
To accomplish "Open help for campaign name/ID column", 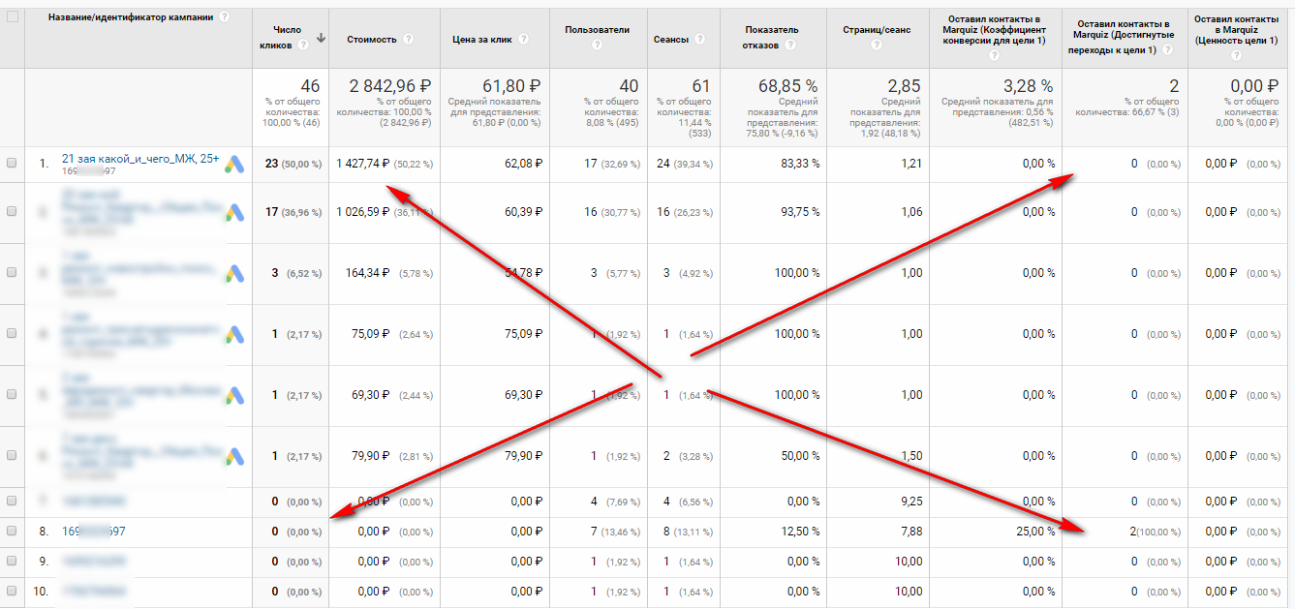I will 225,17.
